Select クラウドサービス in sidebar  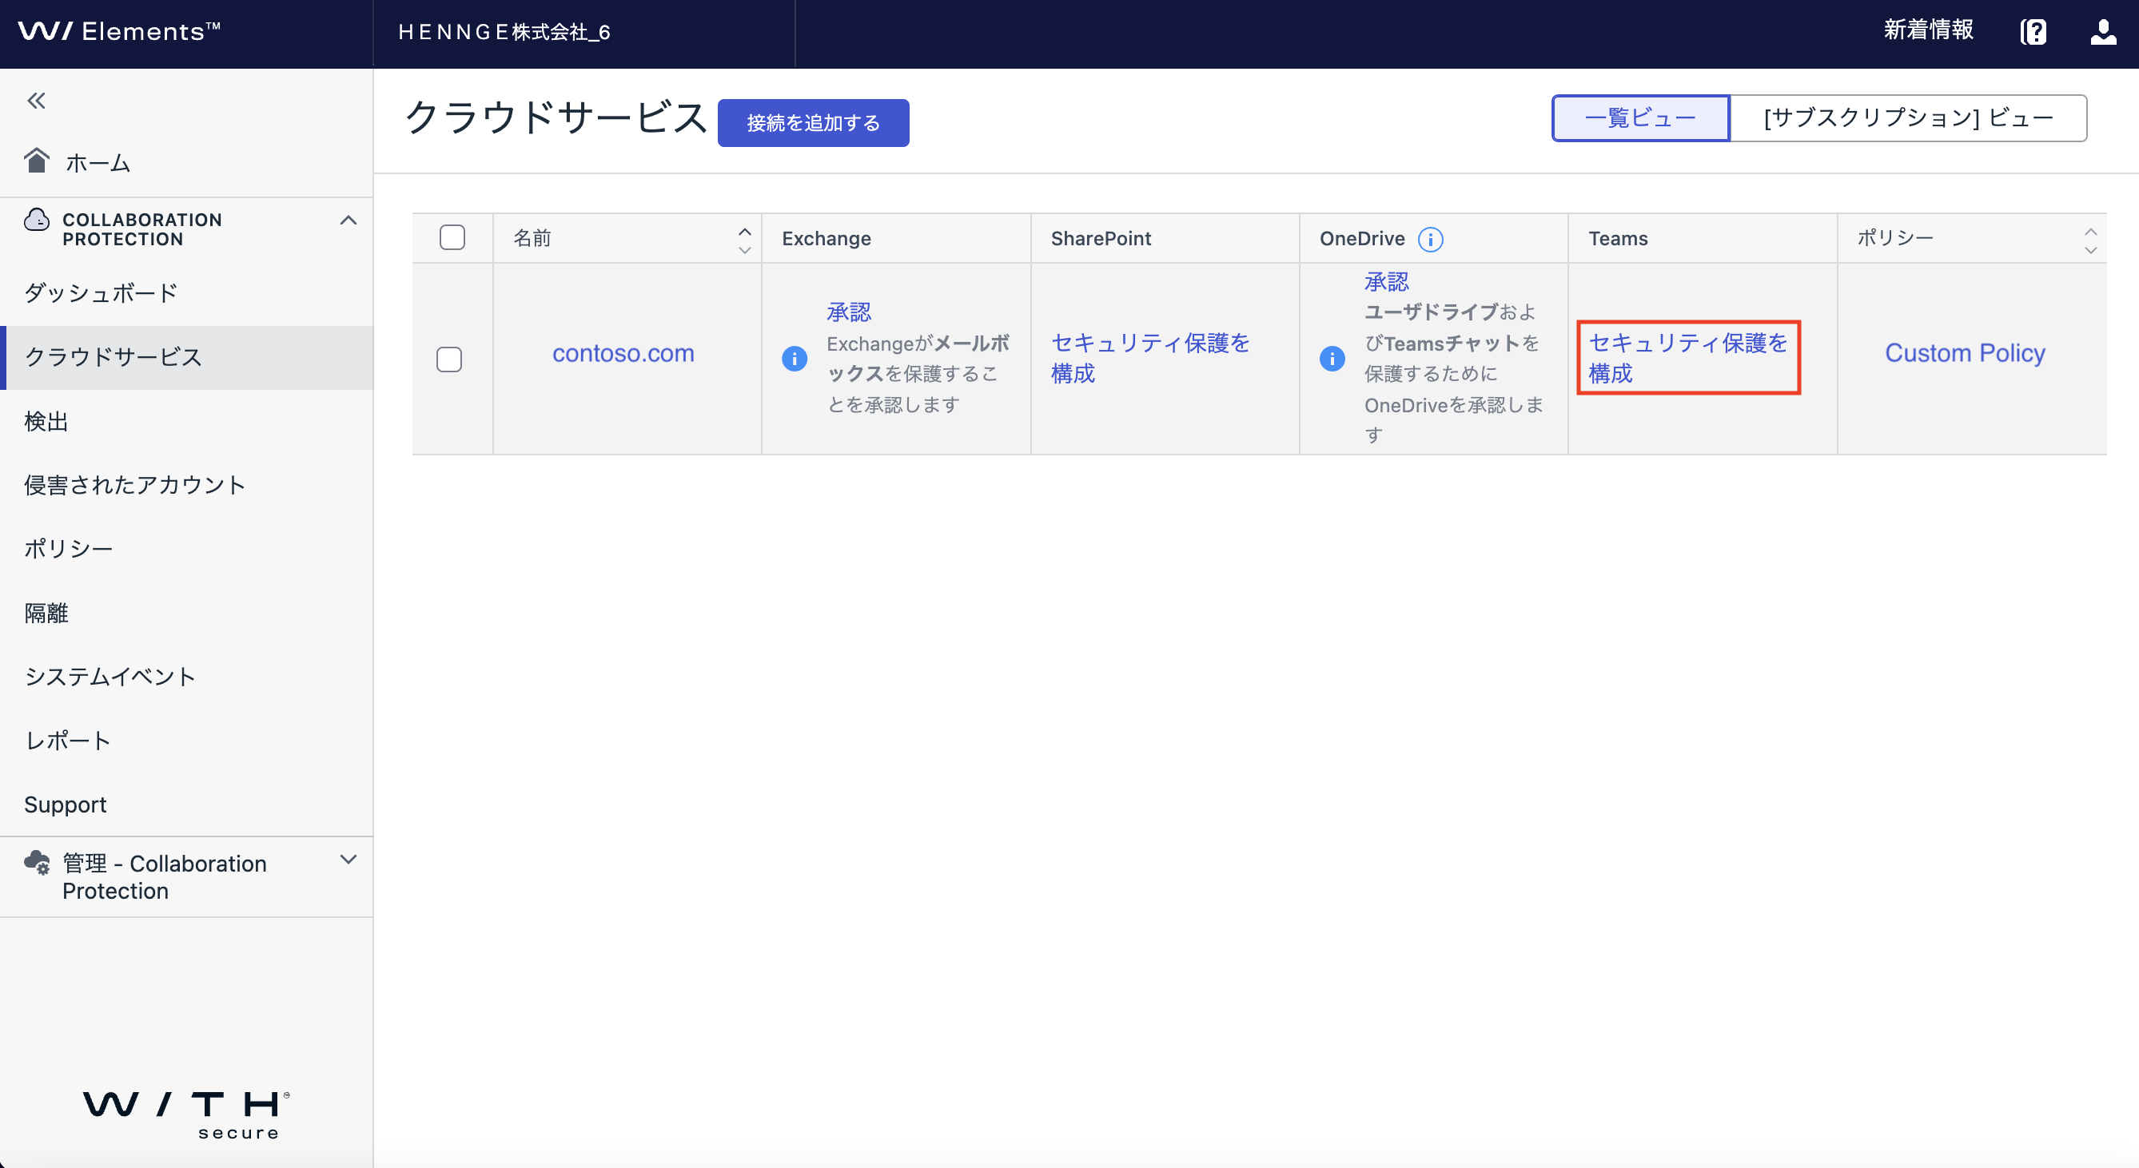tap(186, 357)
